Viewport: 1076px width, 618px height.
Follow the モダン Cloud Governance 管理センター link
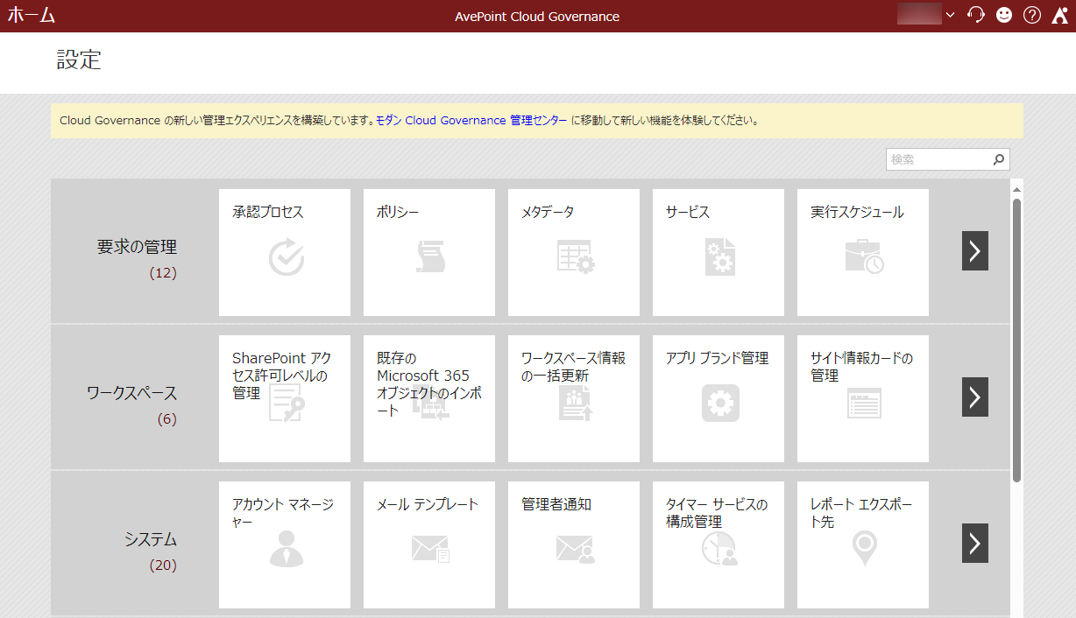(471, 121)
